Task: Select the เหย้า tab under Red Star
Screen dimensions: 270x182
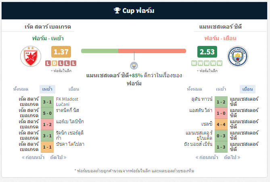Action: 47,89
